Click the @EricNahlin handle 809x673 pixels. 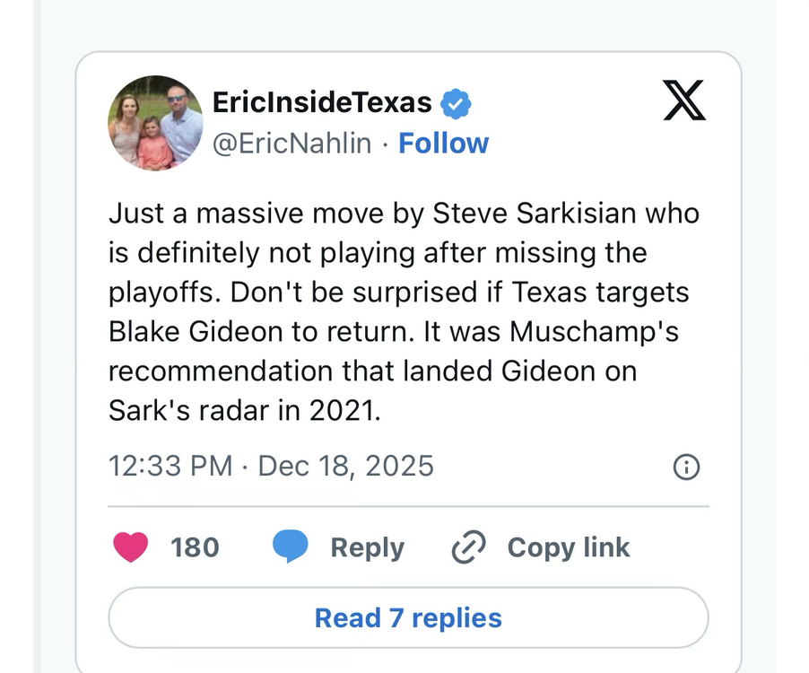pos(291,144)
